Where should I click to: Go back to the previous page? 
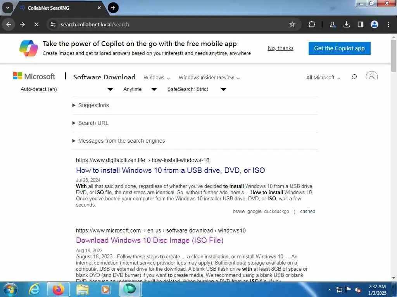(x=9, y=24)
